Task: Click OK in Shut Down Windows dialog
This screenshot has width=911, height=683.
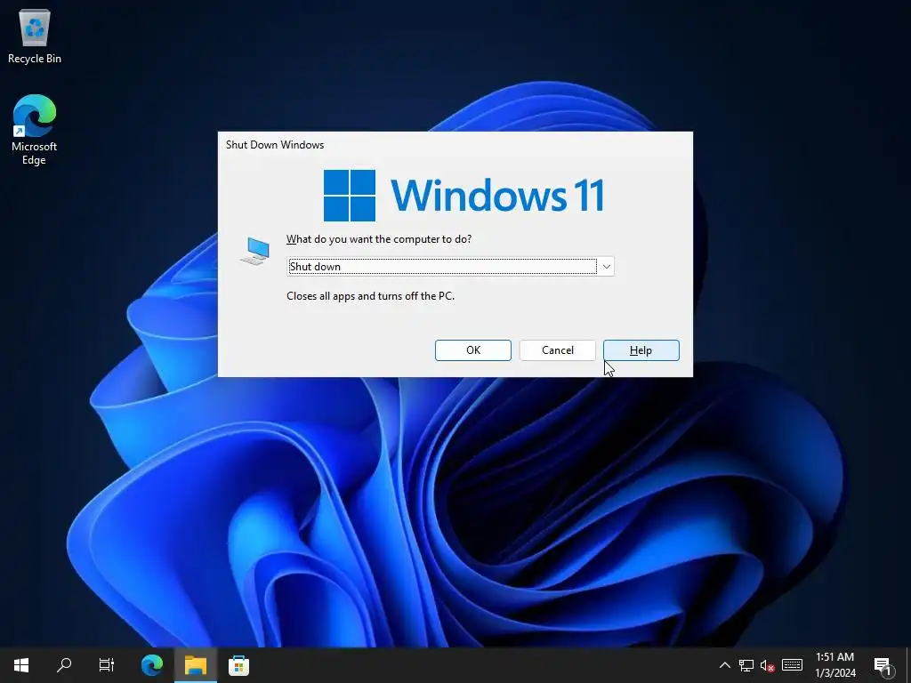Action: [x=473, y=350]
